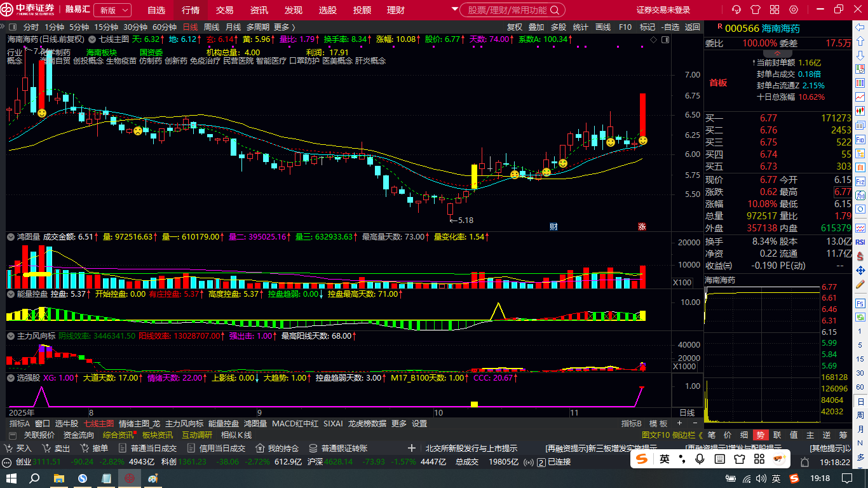Expand the 更多 period dropdown
Viewport: 868px width, 488px height.
pos(285,27)
